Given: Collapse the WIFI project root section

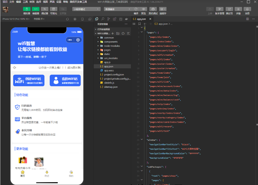Looking at the screenshot, I should 95,33.
